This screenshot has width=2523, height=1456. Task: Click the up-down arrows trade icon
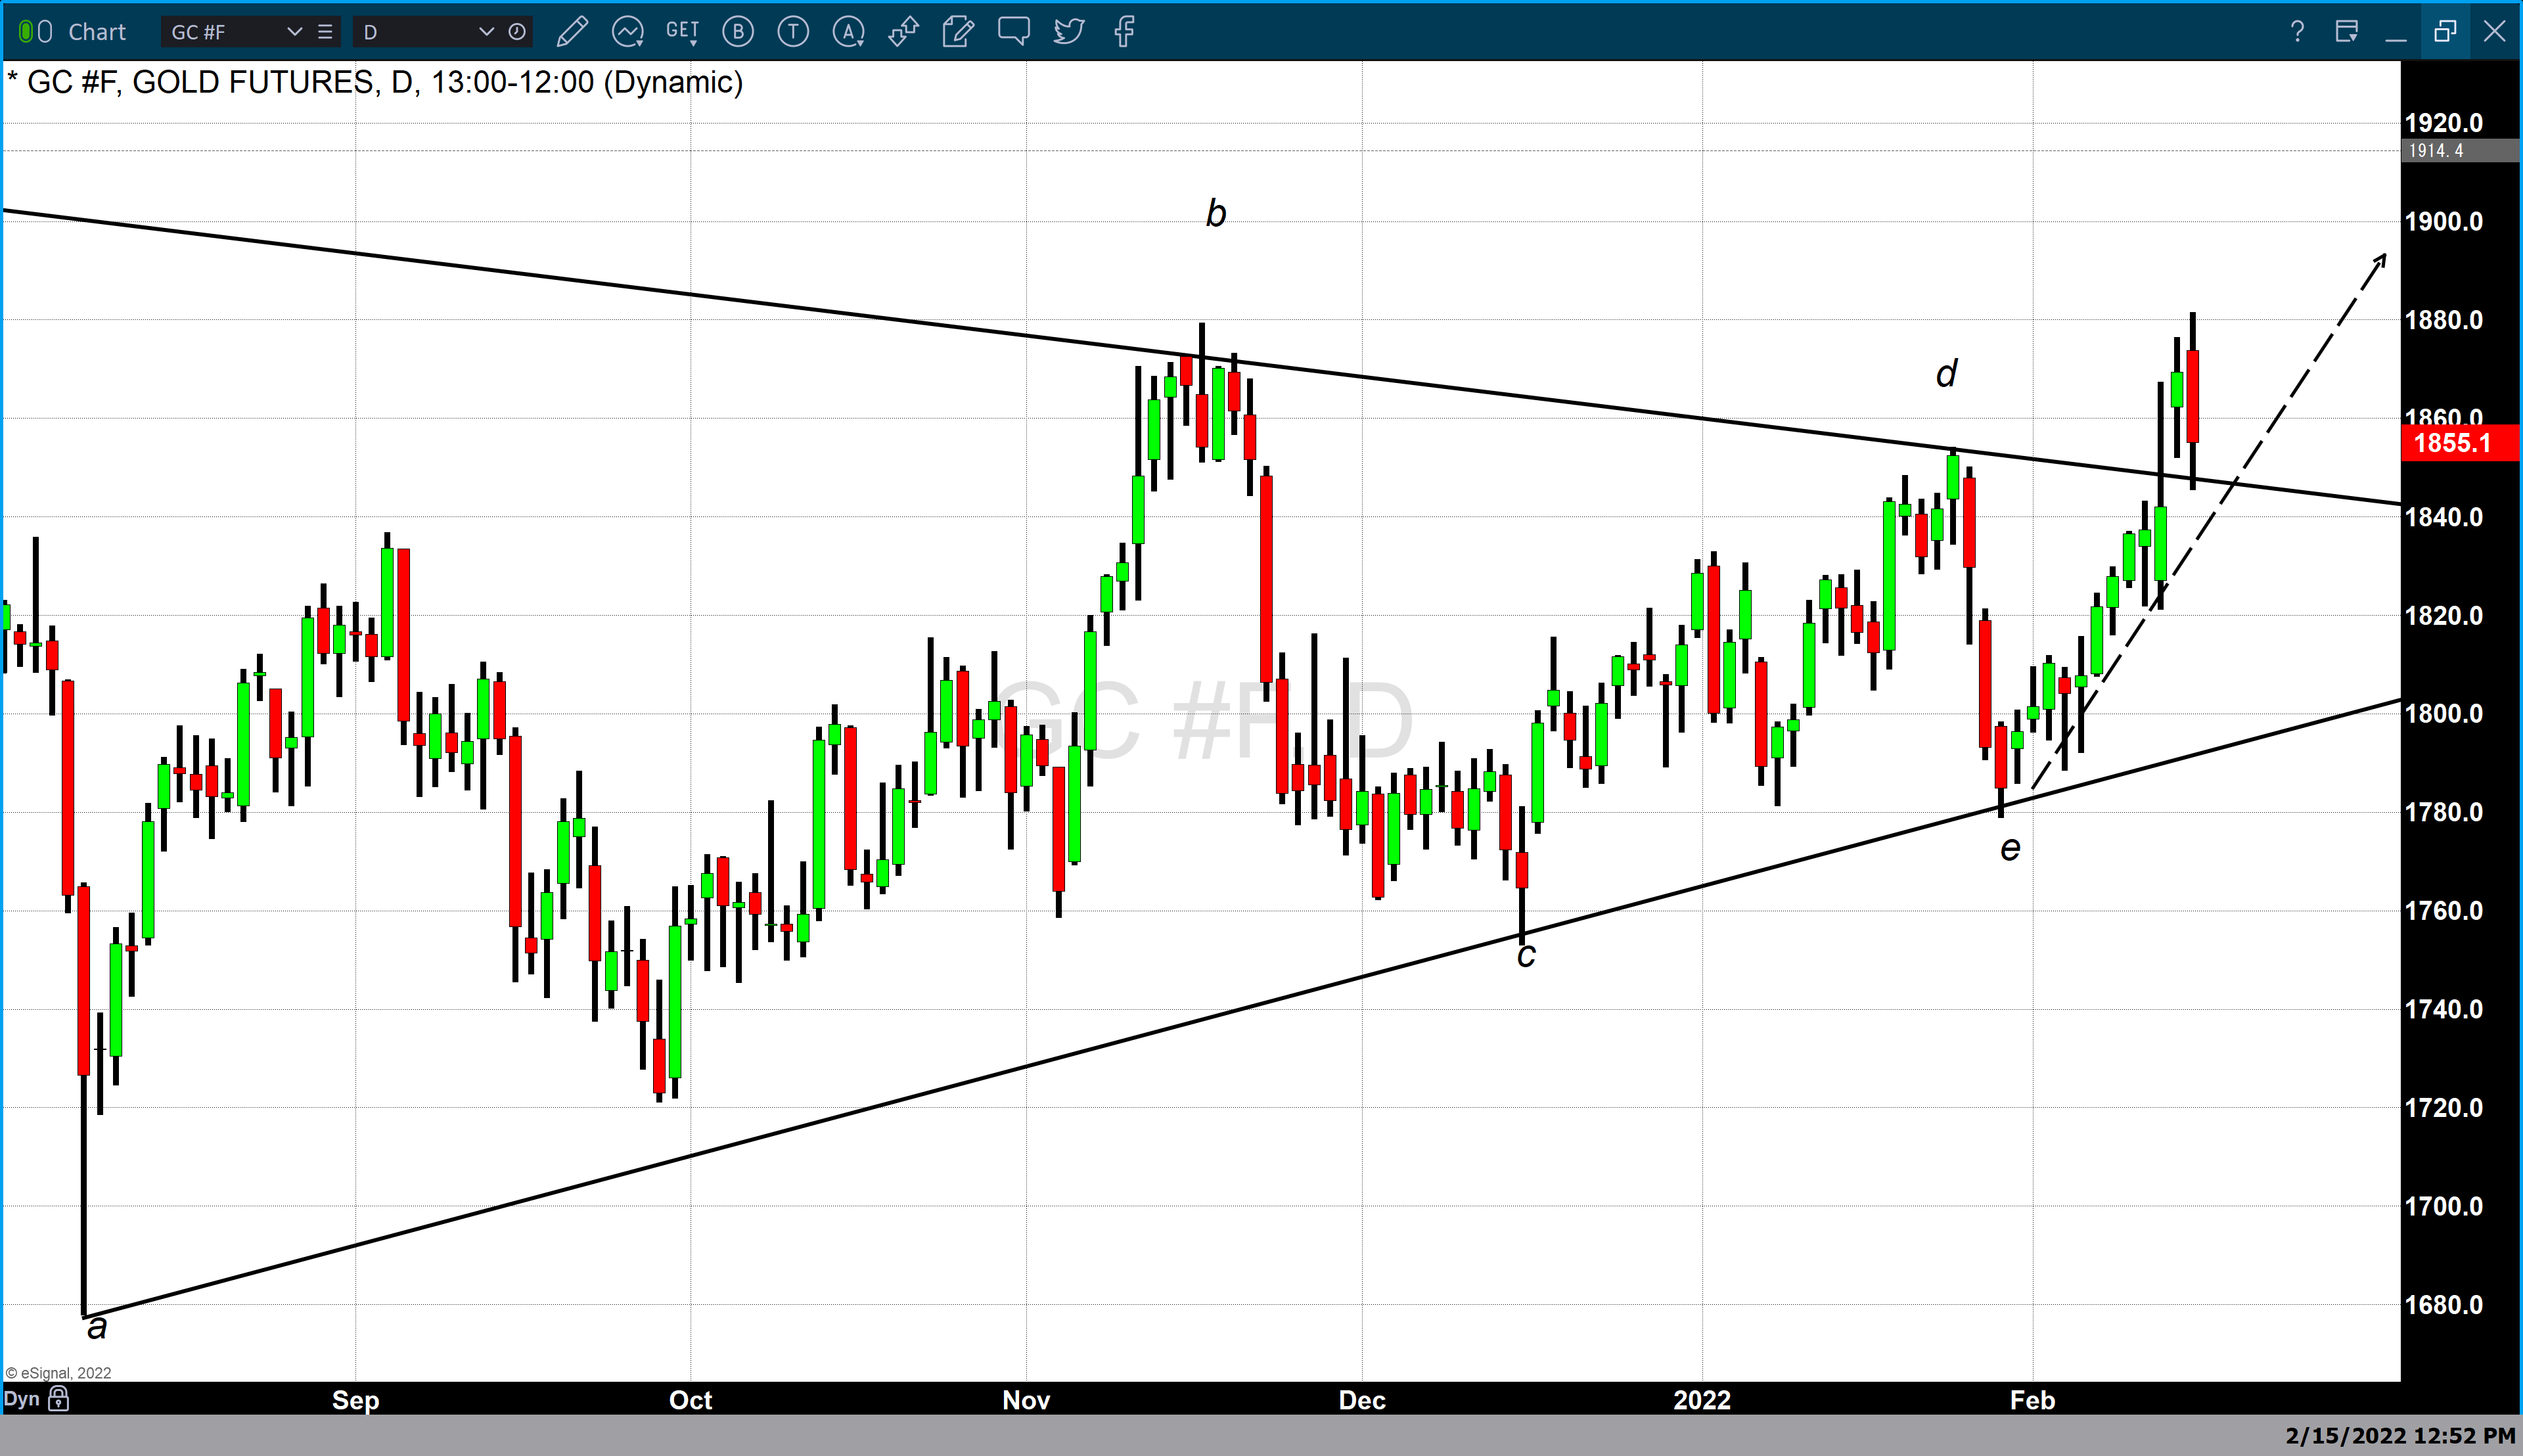pyautogui.click(x=903, y=32)
